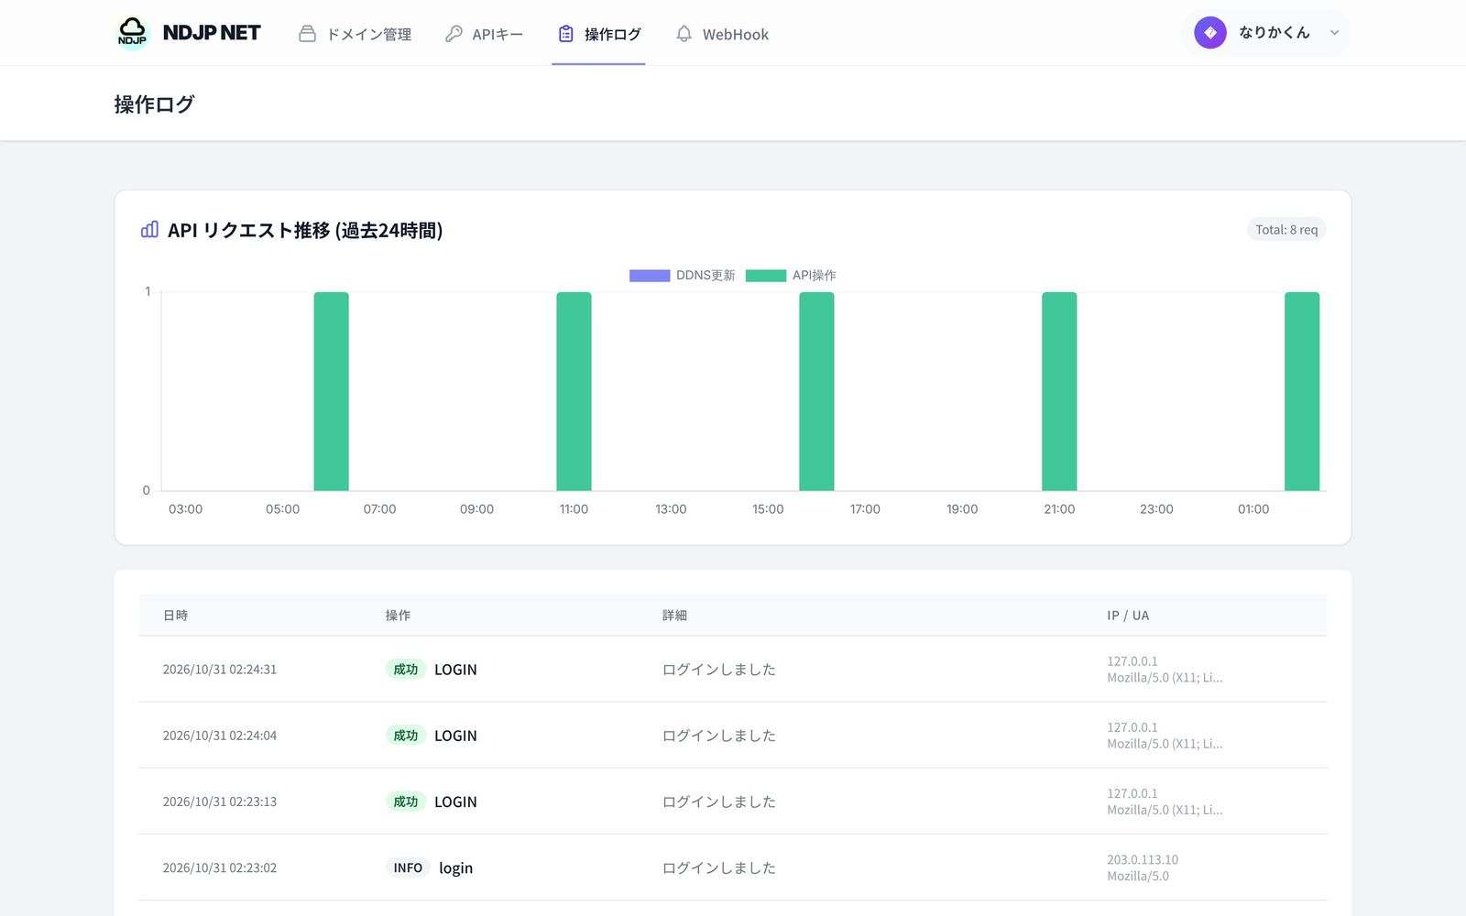Select timestamp 2026/10/31 02:24:31
1466x916 pixels.
point(220,670)
